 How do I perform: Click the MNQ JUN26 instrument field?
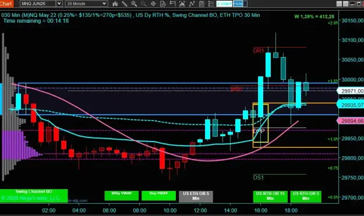(38, 3)
